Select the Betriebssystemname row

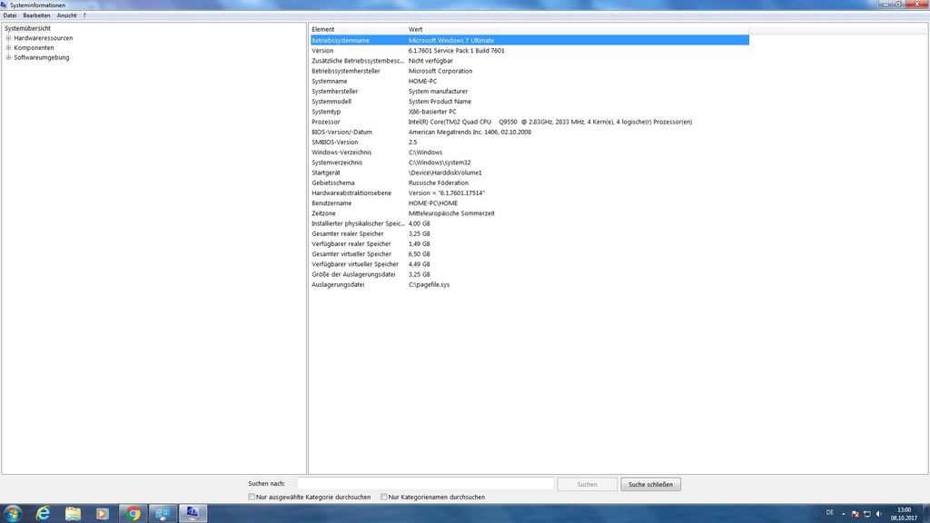click(x=529, y=40)
